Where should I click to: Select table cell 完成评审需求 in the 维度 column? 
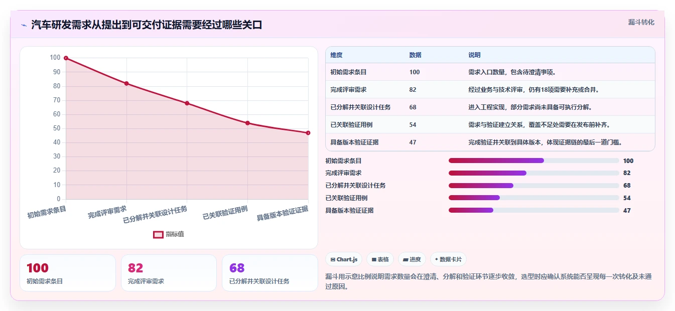348,90
